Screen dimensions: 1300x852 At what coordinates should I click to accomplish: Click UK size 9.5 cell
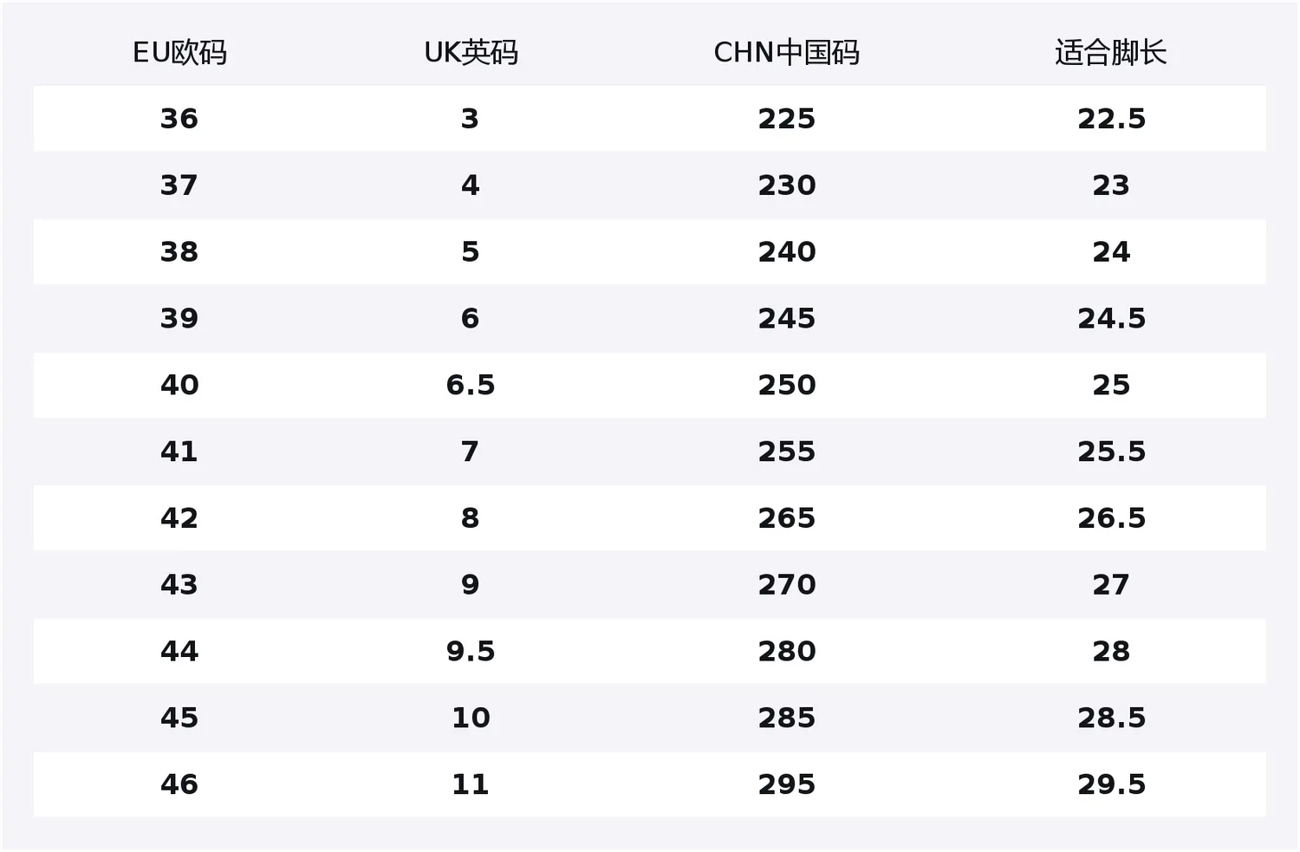tap(471, 651)
